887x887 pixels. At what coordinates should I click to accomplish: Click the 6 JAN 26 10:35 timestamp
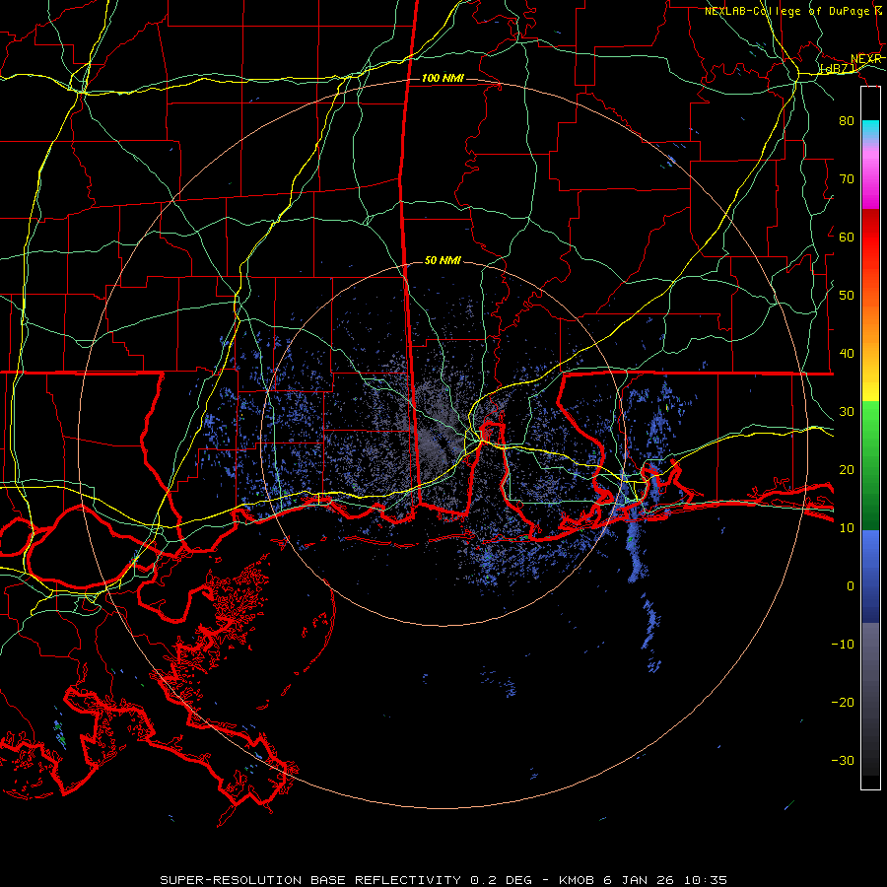(x=665, y=880)
